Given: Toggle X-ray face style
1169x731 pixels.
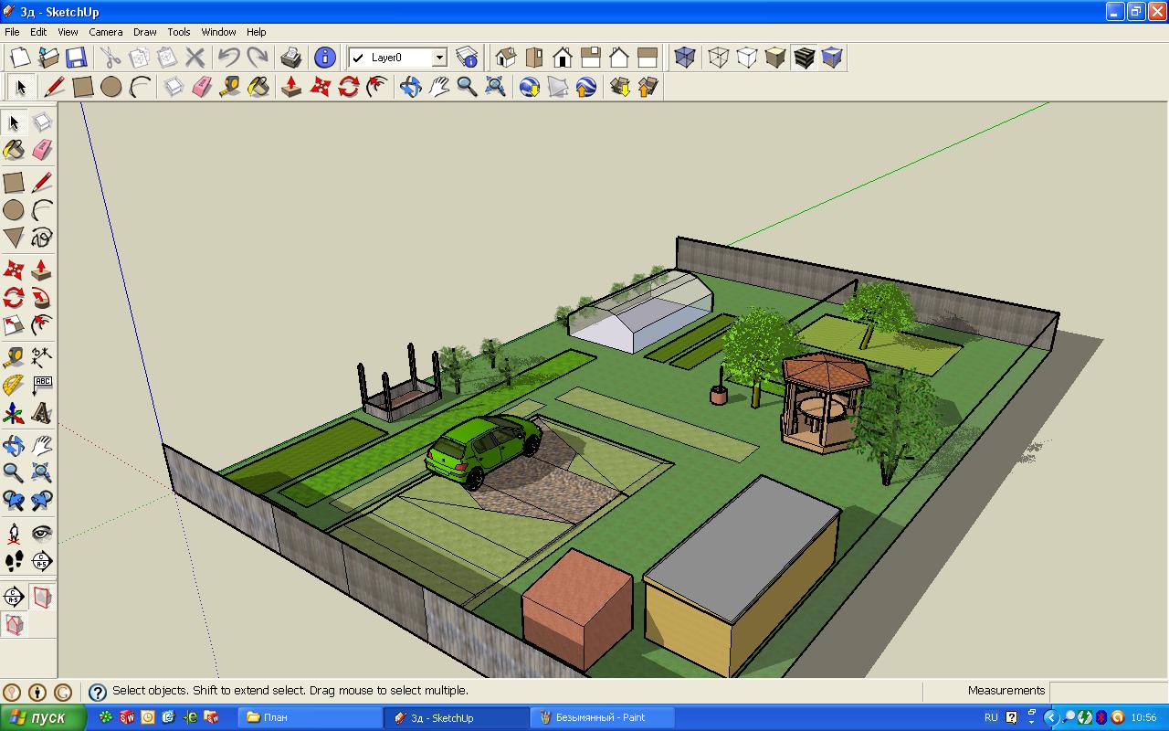Looking at the screenshot, I should pos(685,58).
